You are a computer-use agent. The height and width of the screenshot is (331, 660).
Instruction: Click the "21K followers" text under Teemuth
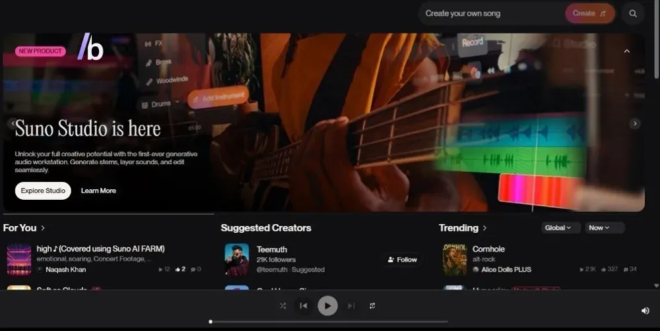(276, 260)
